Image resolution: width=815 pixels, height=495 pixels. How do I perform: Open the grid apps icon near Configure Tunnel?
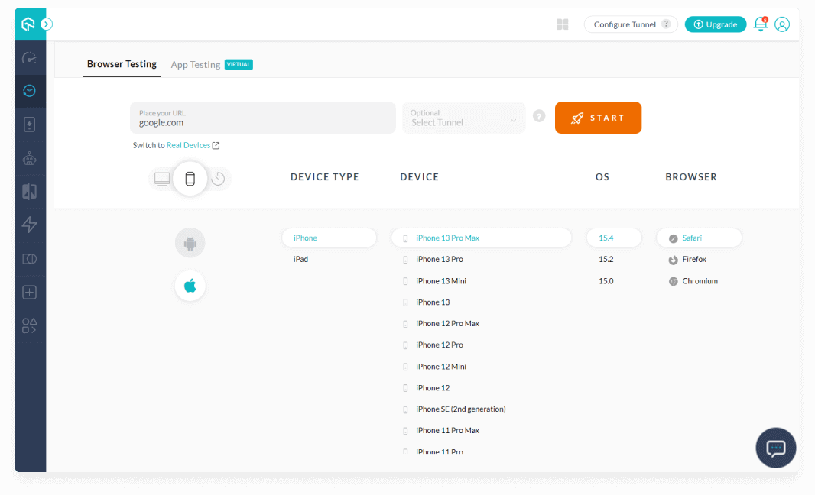[562, 24]
